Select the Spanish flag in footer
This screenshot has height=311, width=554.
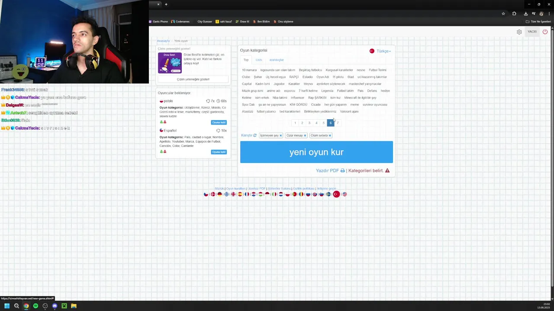(x=240, y=194)
